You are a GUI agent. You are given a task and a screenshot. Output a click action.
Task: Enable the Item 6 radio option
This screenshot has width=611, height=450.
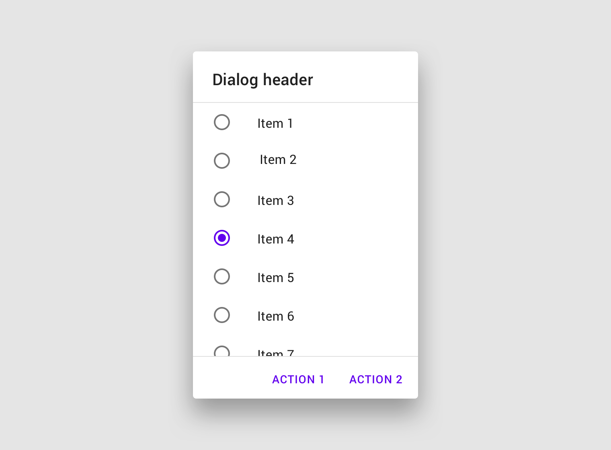click(x=222, y=315)
